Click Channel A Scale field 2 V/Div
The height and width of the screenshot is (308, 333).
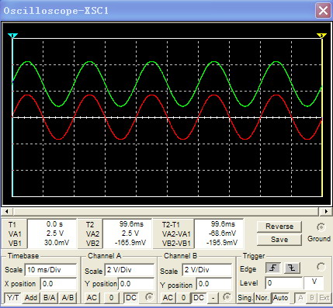(130, 270)
